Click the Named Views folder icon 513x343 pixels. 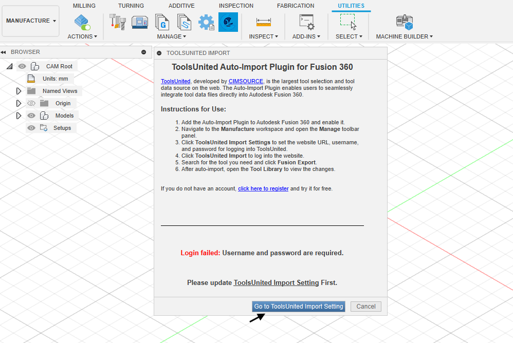pyautogui.click(x=31, y=91)
